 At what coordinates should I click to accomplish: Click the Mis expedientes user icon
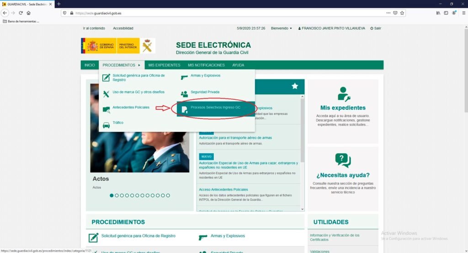tap(344, 94)
